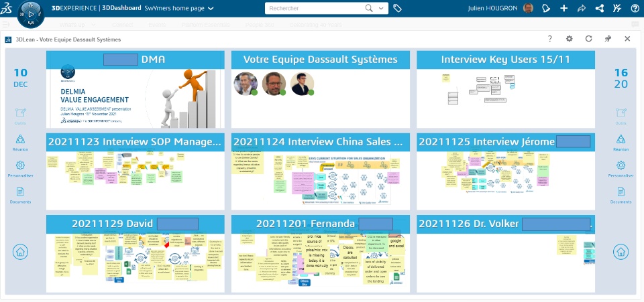Viewport: 644px width, 302px height.
Task: Click the 3DS logo in top bar
Action: point(7,8)
